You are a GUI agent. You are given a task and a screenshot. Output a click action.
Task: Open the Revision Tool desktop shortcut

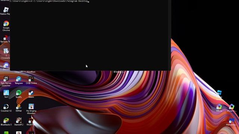click(x=5, y=39)
